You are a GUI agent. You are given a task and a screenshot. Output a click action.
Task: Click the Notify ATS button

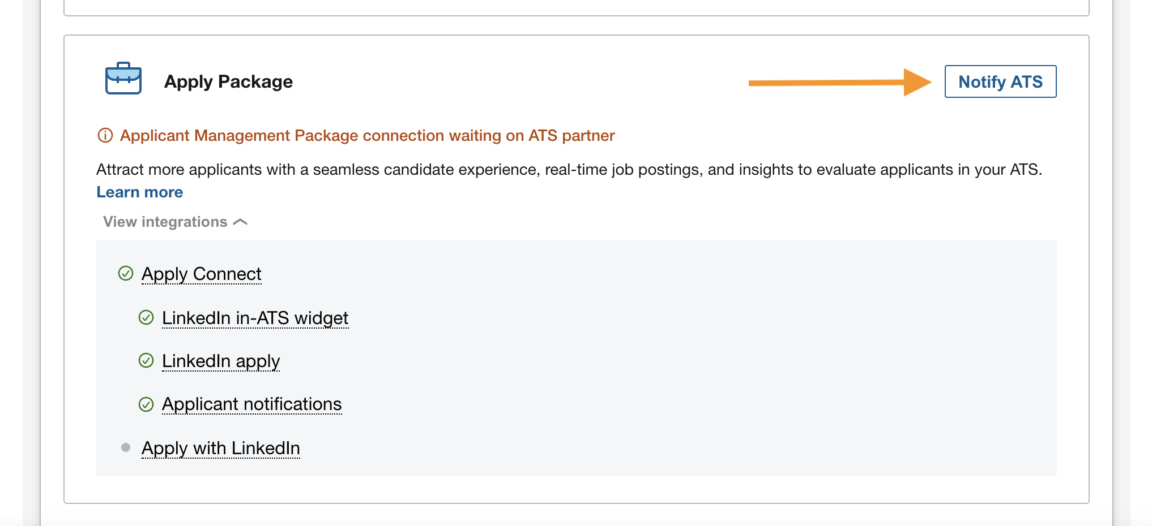[x=1000, y=81]
